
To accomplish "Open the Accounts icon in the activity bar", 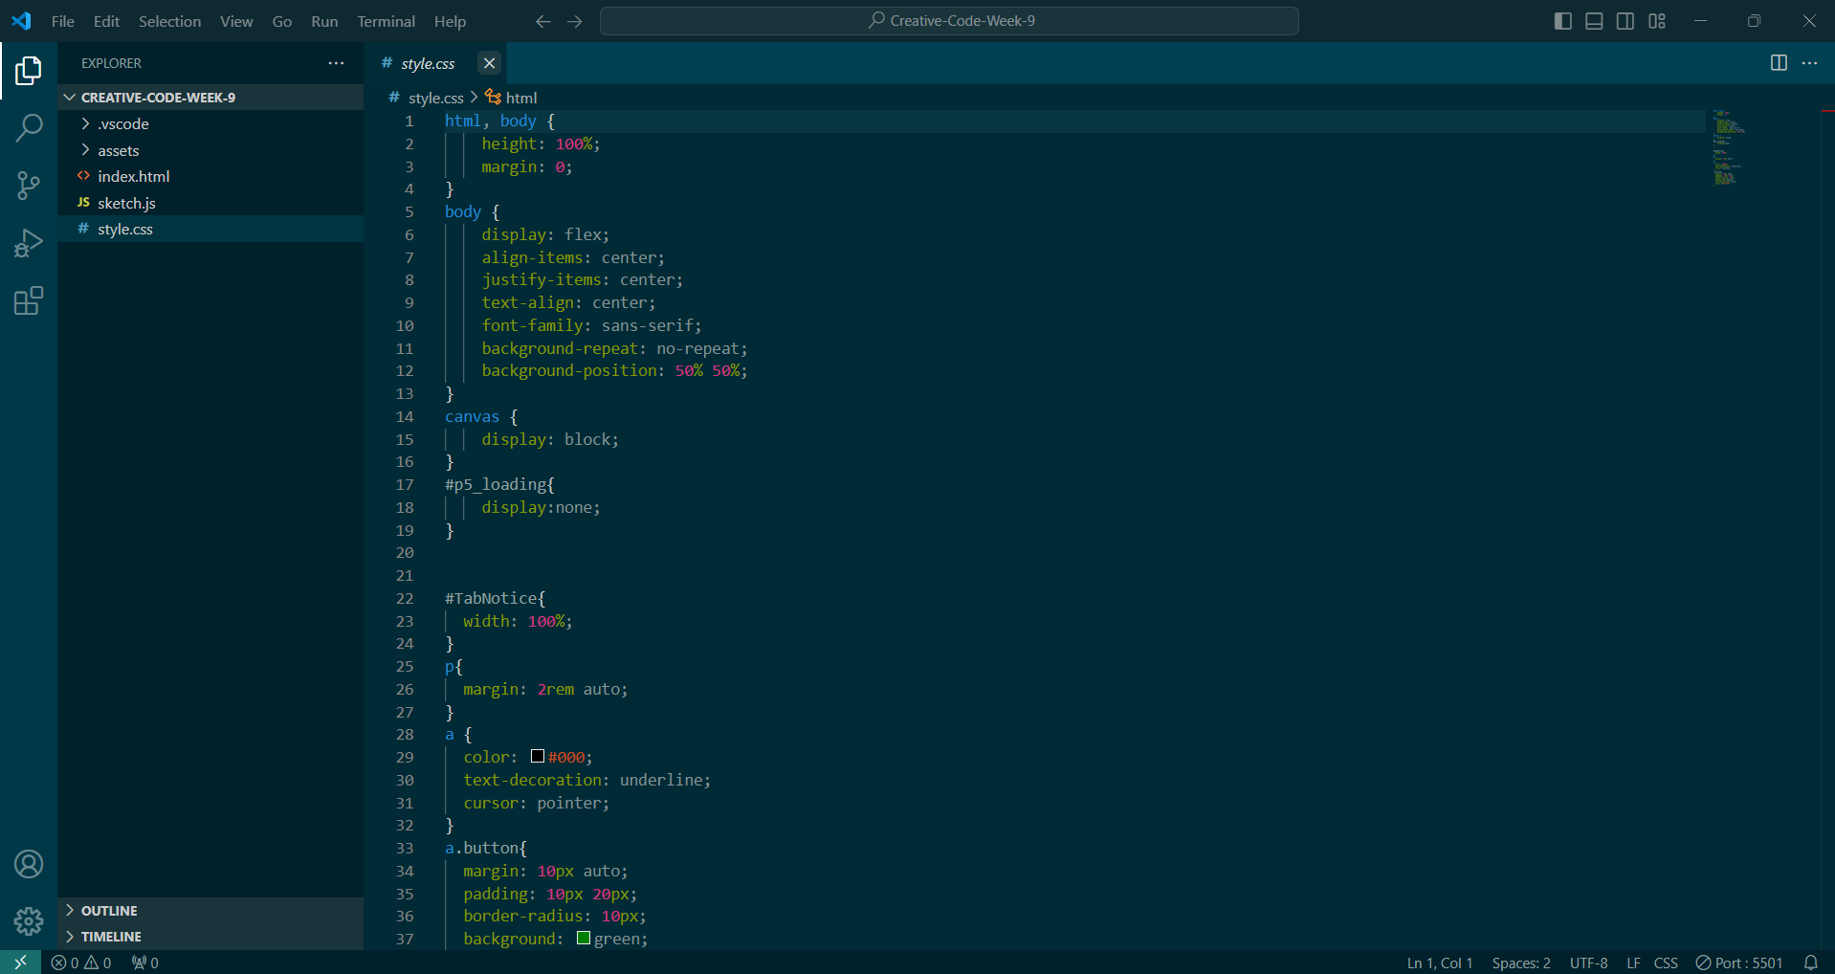I will pos(29,863).
